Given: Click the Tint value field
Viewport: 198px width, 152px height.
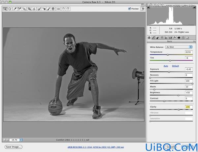Looking at the screenshot, I should pyautogui.click(x=189, y=58).
